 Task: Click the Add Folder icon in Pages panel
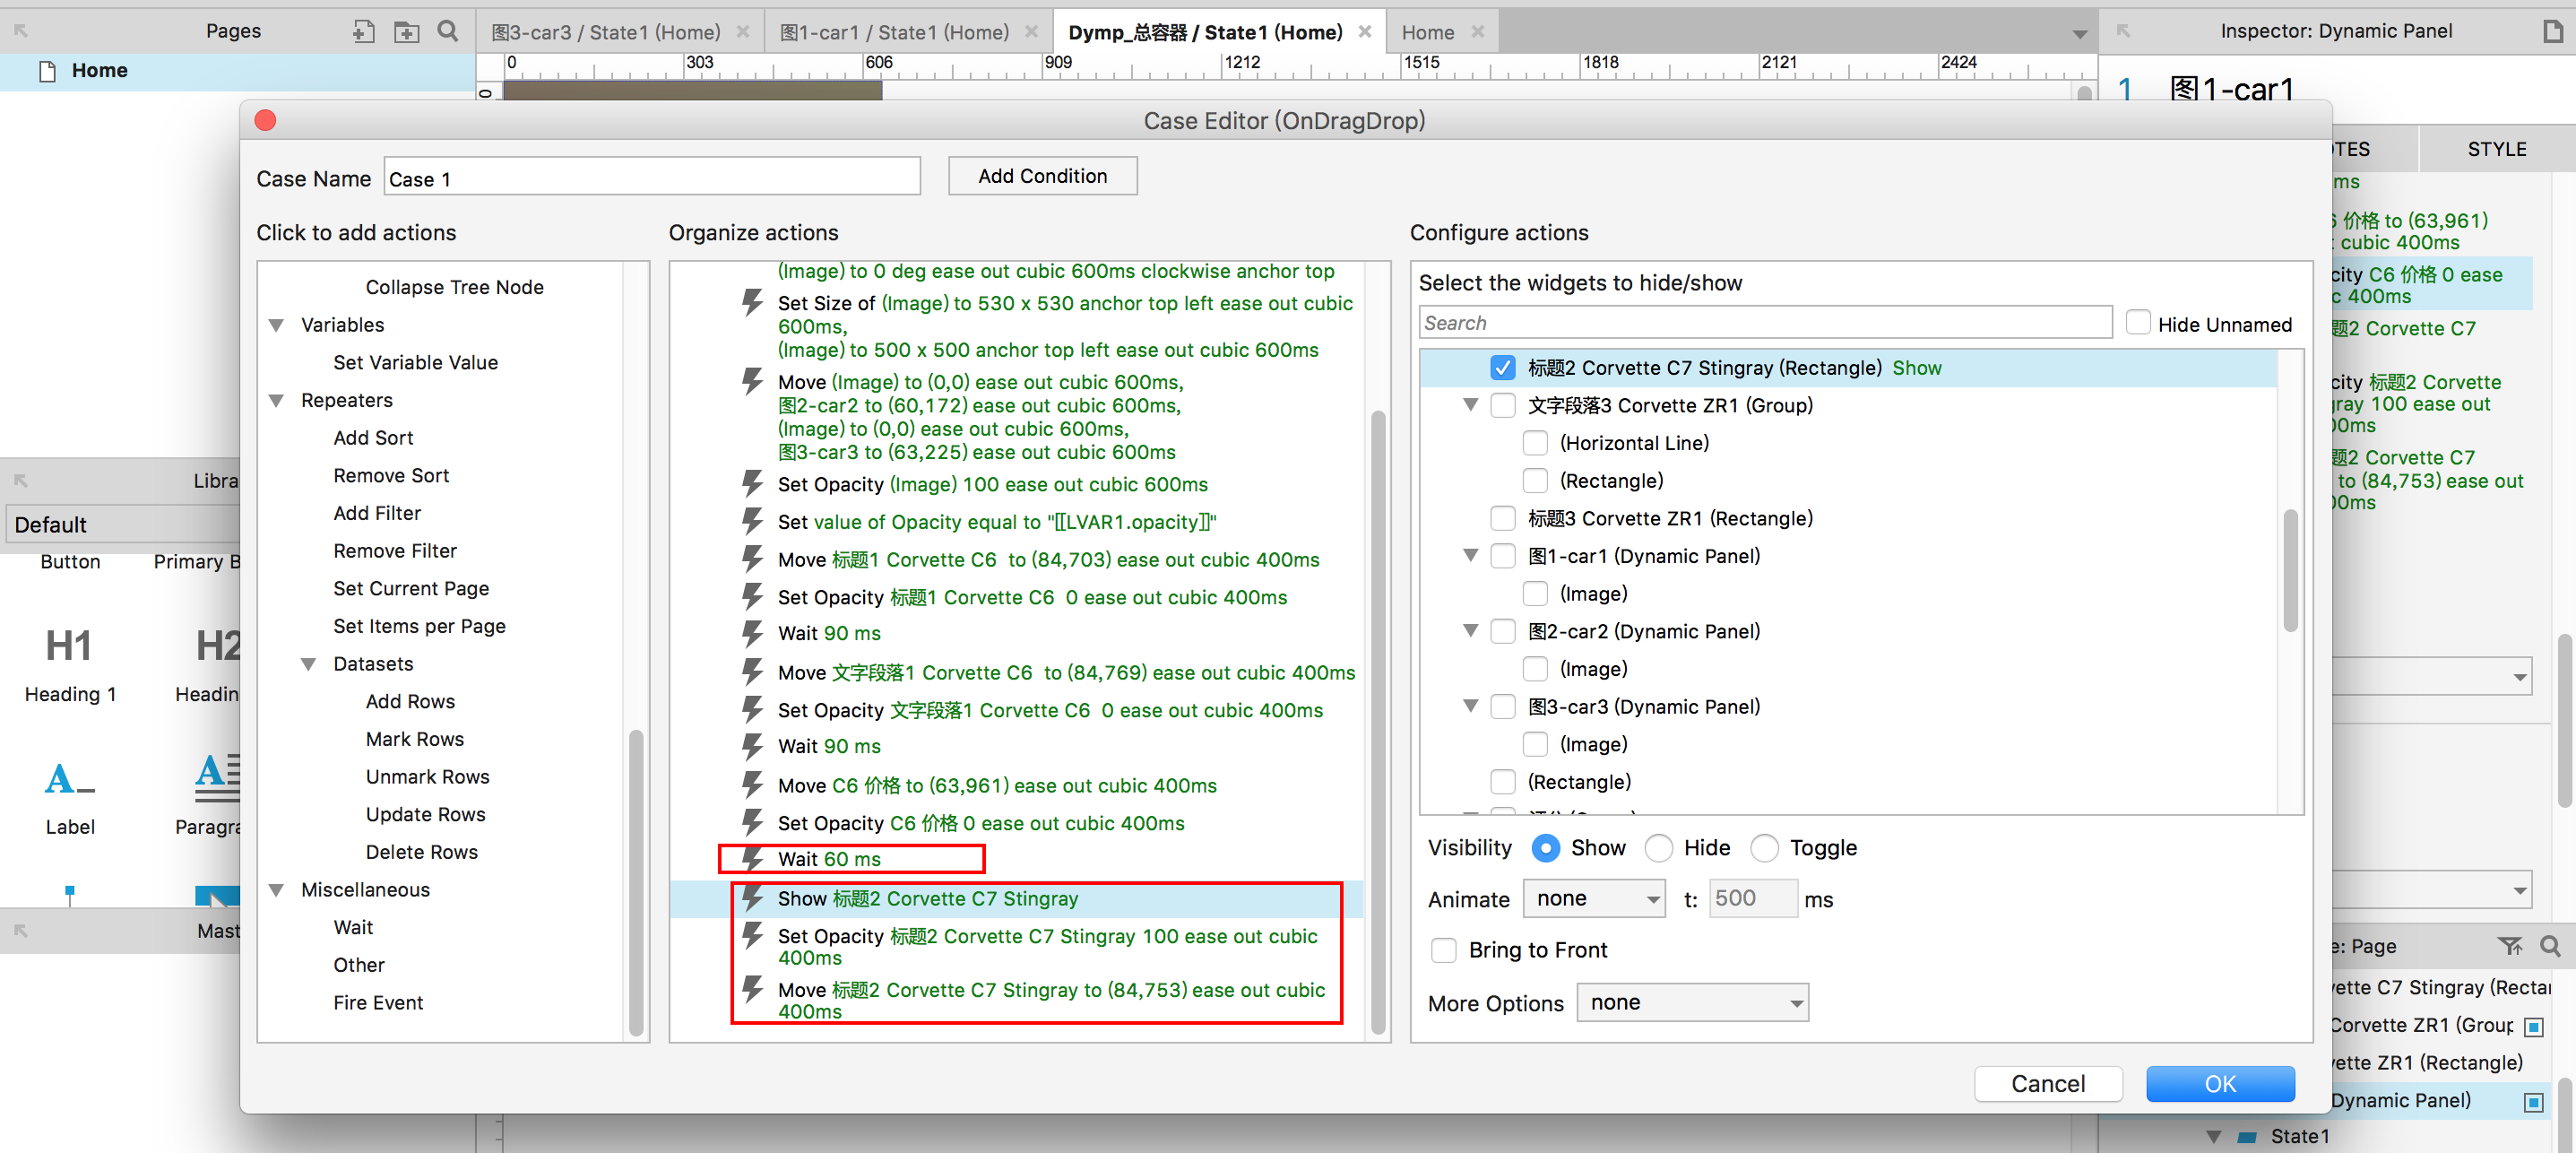(406, 32)
